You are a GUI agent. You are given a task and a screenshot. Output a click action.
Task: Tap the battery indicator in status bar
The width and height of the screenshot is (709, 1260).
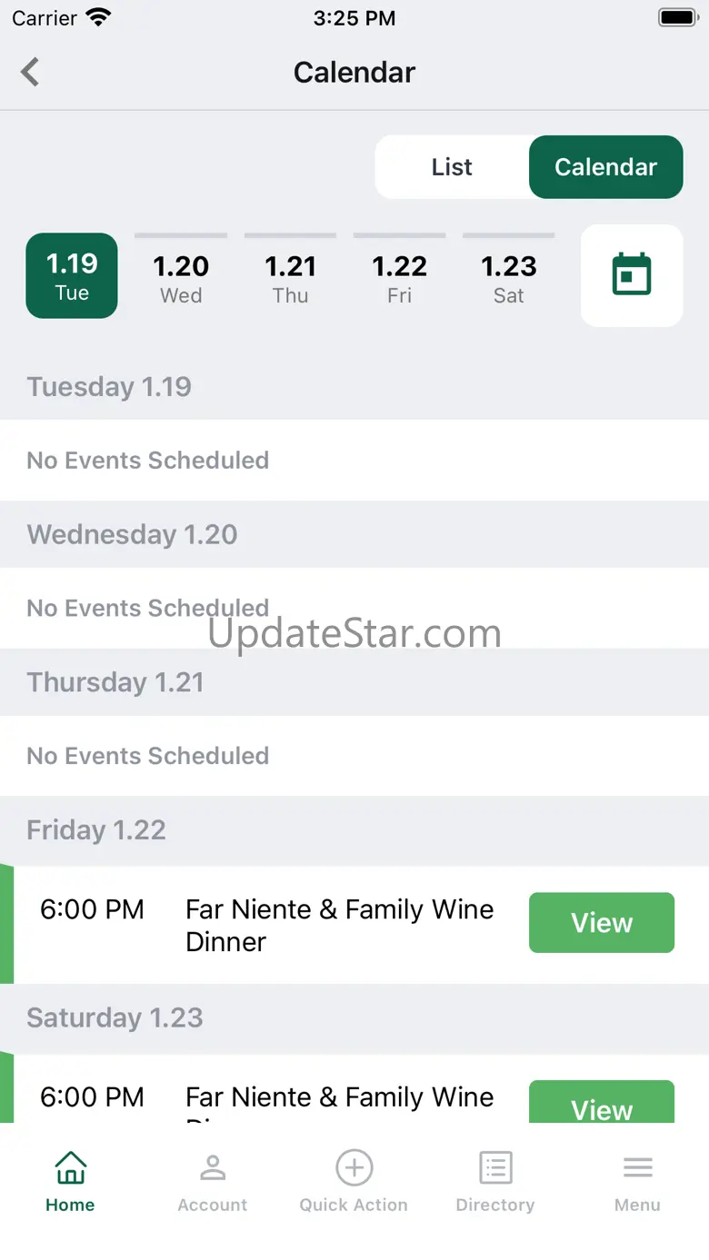tap(677, 17)
